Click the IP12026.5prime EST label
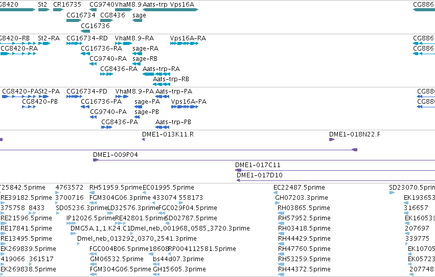The width and height of the screenshot is (435, 277). tap(91, 218)
